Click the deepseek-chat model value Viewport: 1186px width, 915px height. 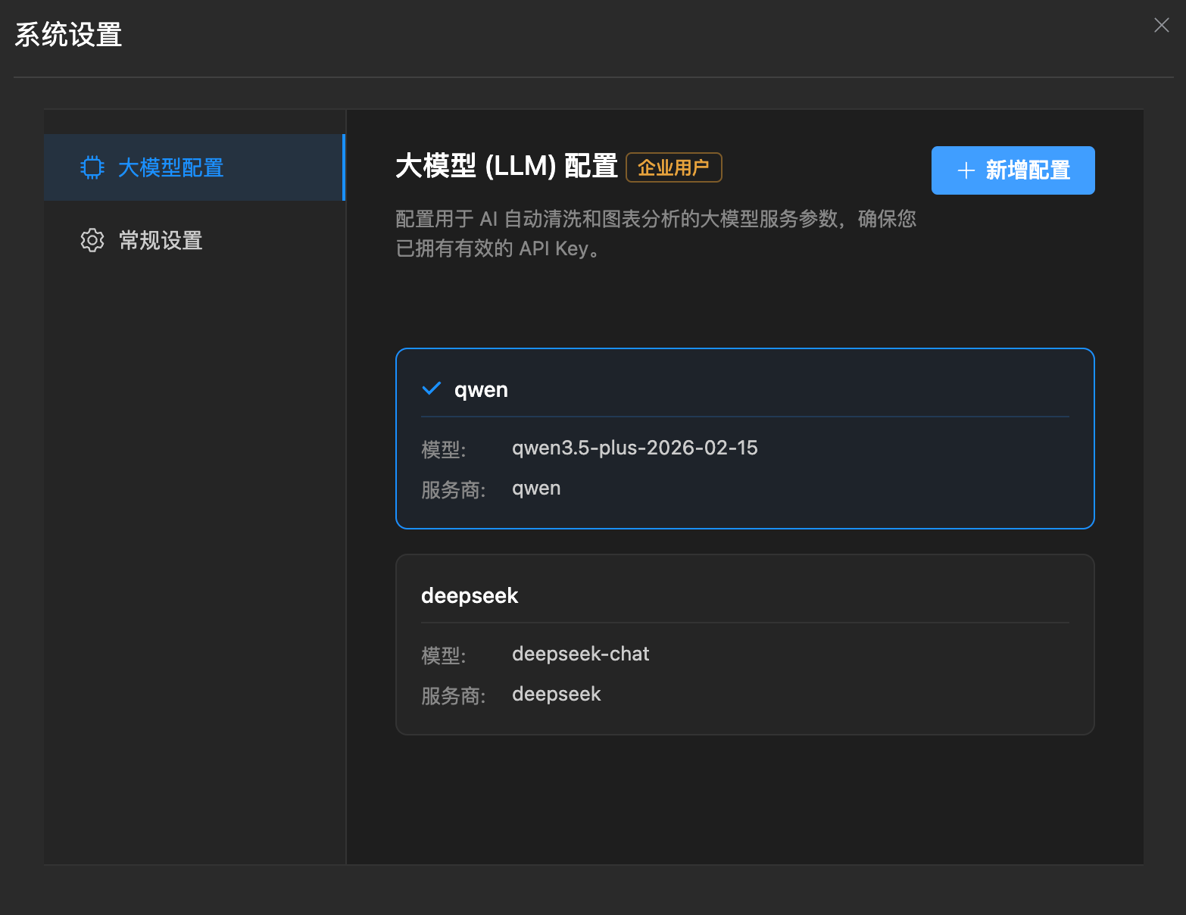pyautogui.click(x=580, y=654)
